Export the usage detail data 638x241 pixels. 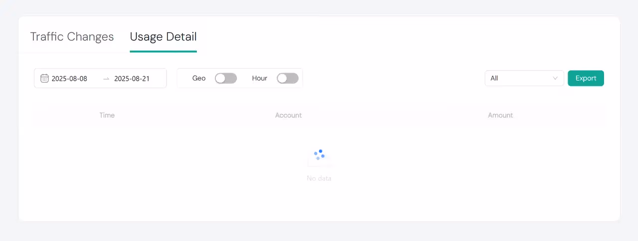pos(586,78)
